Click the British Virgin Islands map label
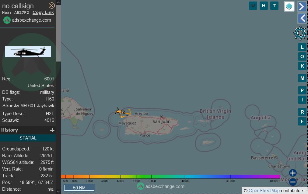The width and height of the screenshot is (308, 194). pos(215,114)
